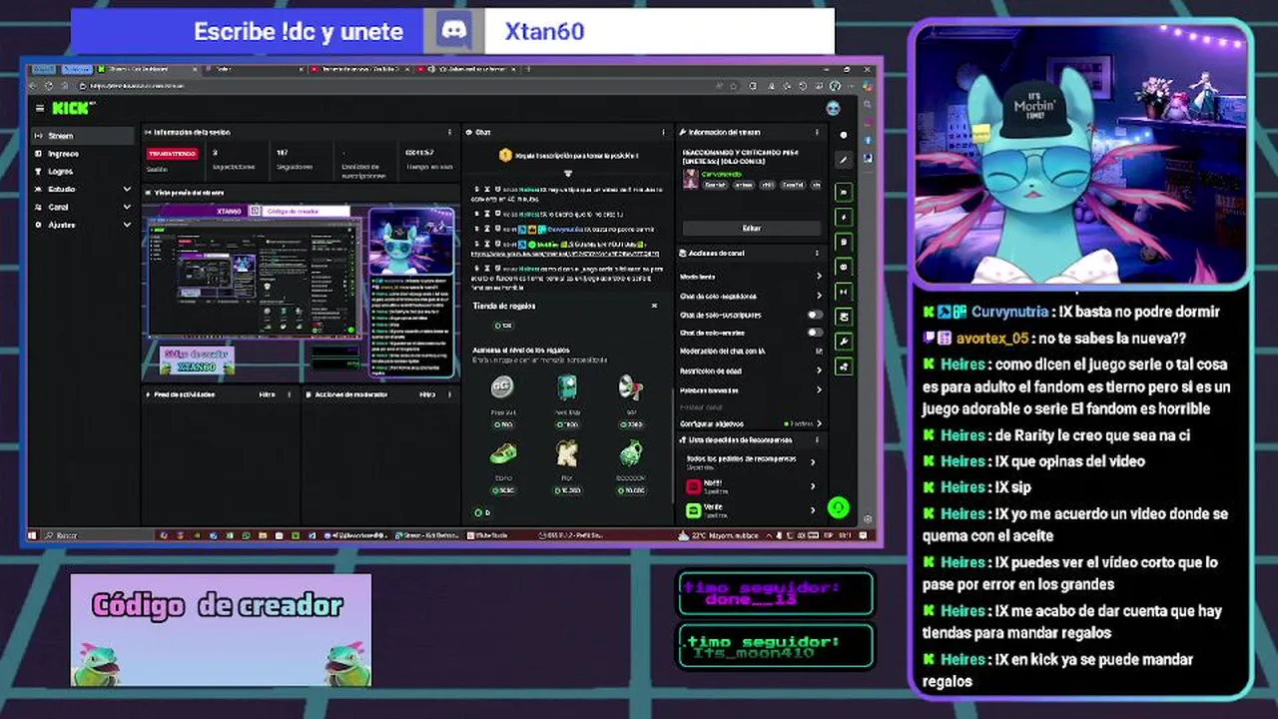The image size is (1278, 719).
Task: Click the green support headset button
Action: 839,507
